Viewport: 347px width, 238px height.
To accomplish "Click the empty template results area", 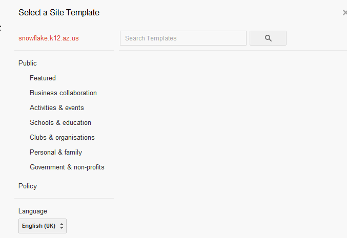I will click(x=232, y=144).
